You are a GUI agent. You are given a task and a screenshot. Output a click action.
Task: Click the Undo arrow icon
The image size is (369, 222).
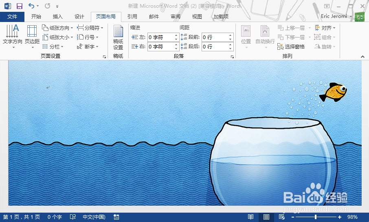tap(31, 6)
